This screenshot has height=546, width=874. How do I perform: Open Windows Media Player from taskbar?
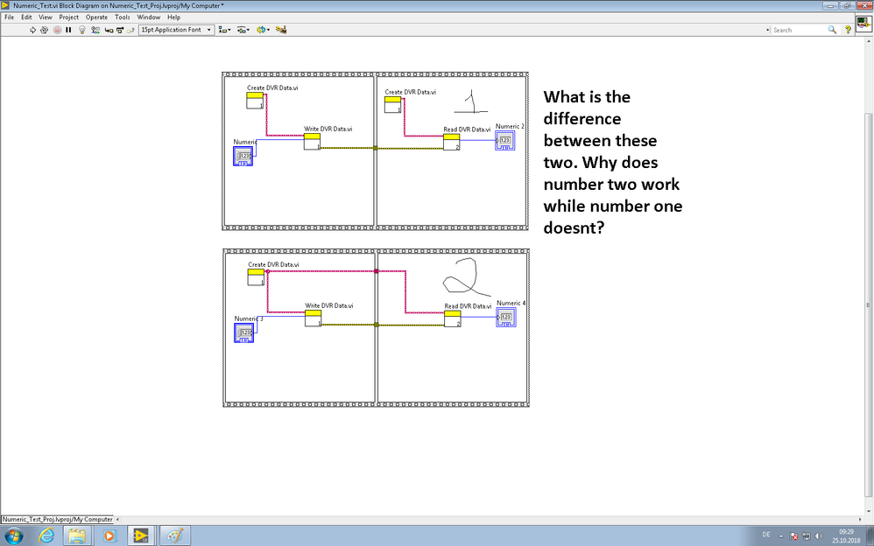109,536
